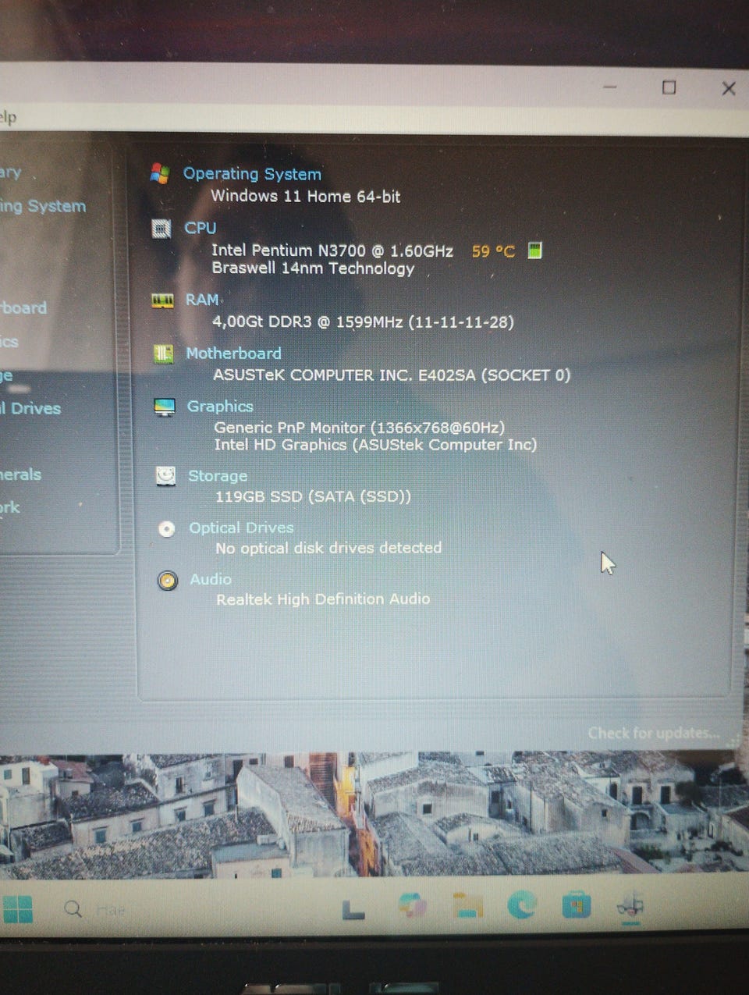Open the Audio section heading
The width and height of the screenshot is (749, 995).
211,580
